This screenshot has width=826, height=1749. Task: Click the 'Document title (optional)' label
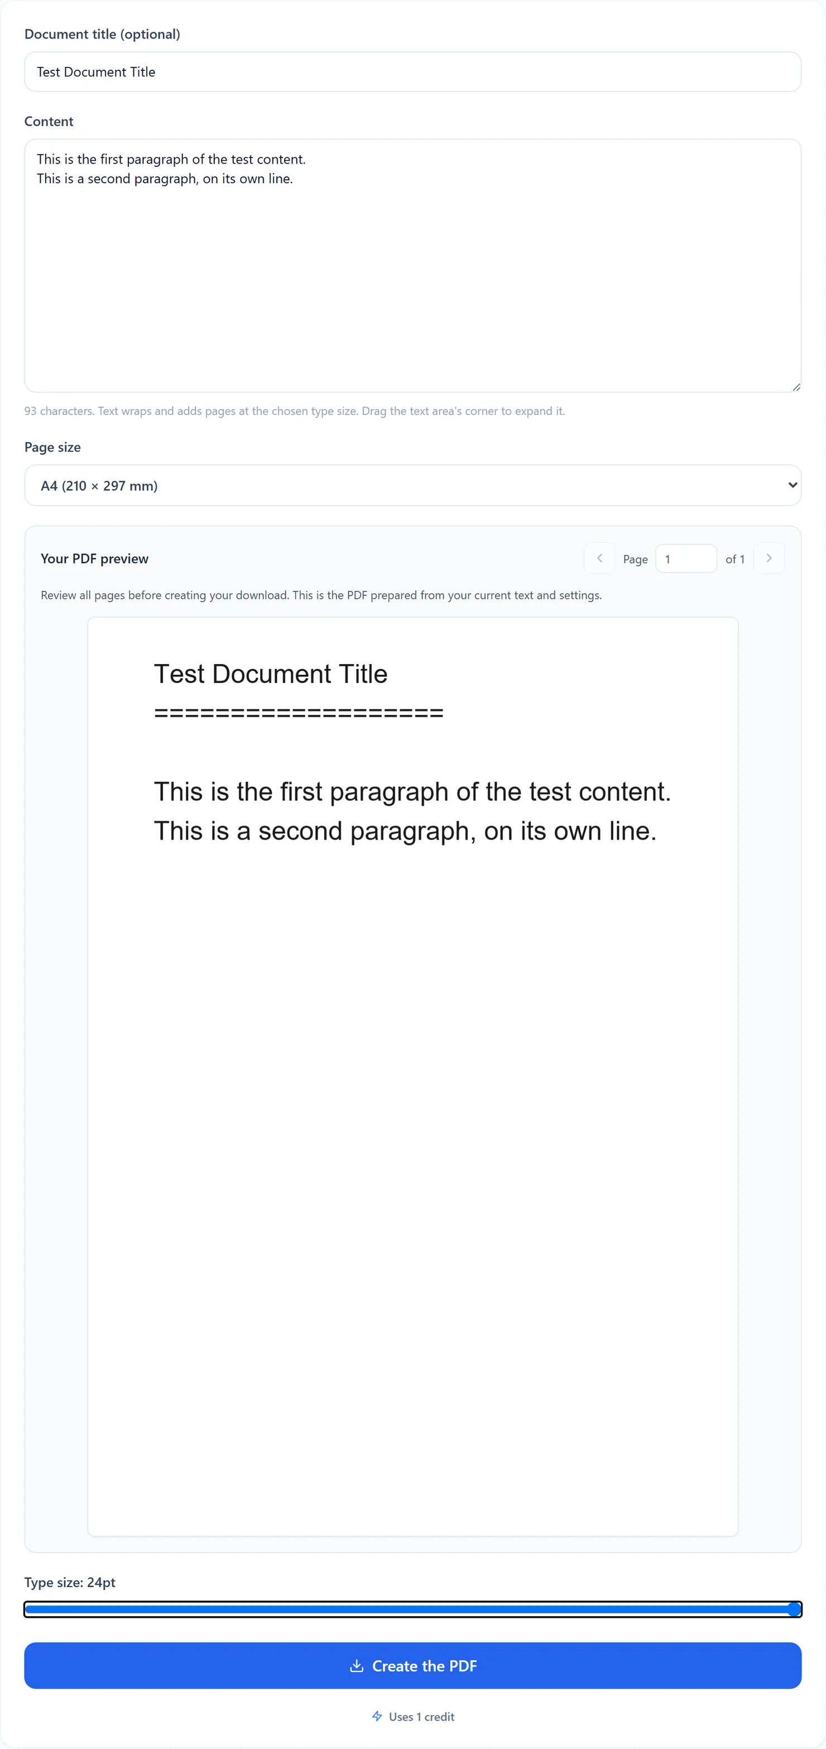point(102,34)
